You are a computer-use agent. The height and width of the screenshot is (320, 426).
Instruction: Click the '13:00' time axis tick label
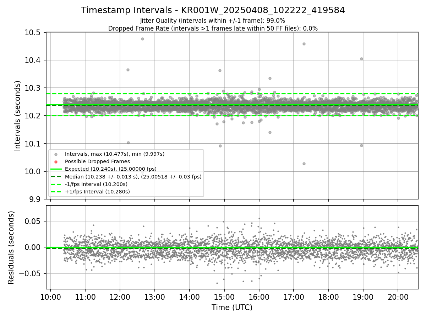tap(154, 297)
